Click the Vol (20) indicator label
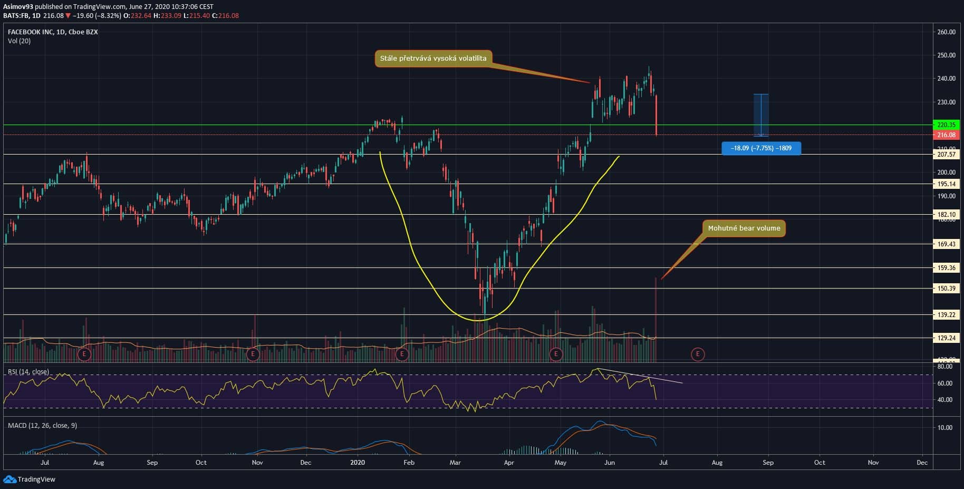The image size is (964, 489). pos(19,41)
